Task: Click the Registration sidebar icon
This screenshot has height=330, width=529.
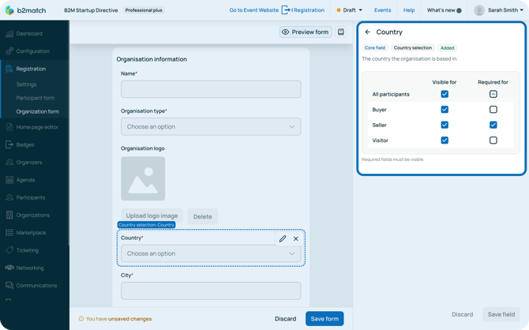Action: (x=9, y=69)
